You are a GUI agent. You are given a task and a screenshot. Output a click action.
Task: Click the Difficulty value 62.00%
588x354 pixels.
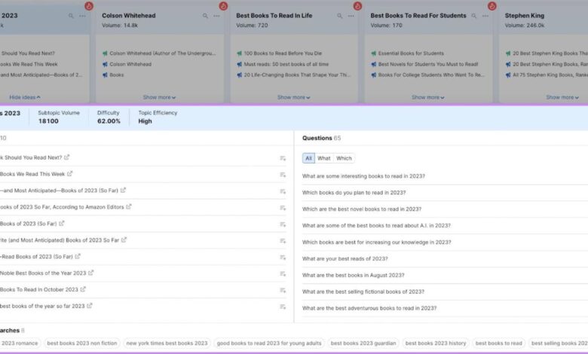[109, 121]
